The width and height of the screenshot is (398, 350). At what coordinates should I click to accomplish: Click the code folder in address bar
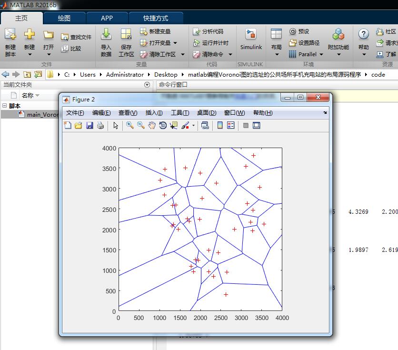[x=378, y=75]
